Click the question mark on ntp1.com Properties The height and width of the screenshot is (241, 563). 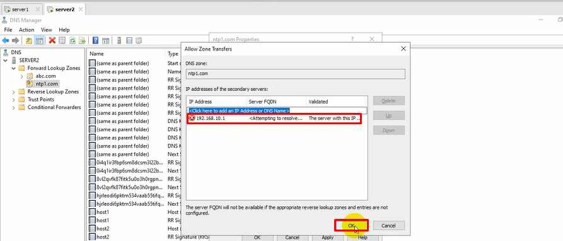[x=352, y=38]
